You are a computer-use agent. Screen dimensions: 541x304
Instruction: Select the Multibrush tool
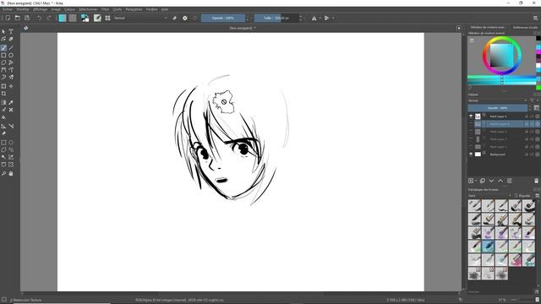coord(11,77)
